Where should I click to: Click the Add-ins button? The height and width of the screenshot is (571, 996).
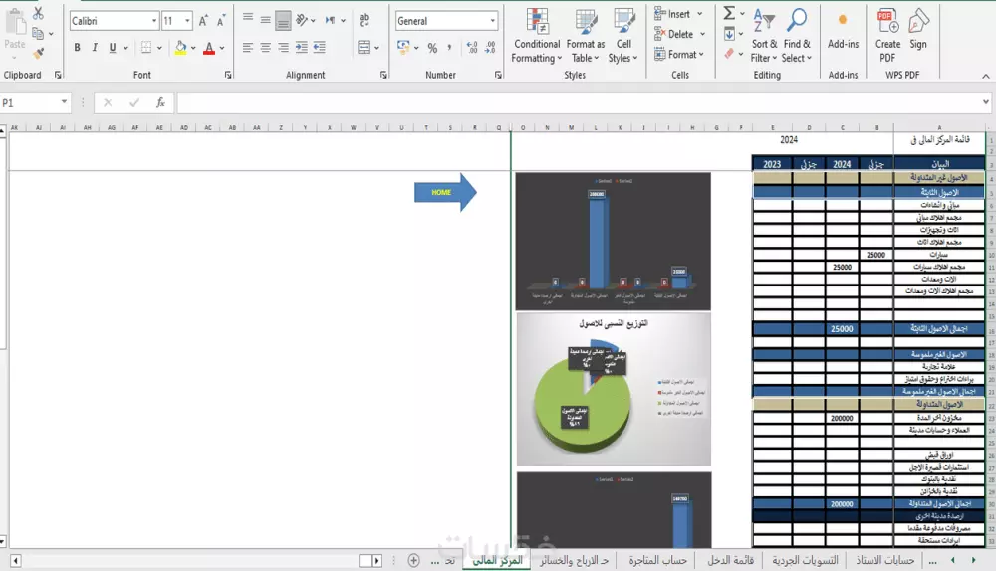click(843, 31)
